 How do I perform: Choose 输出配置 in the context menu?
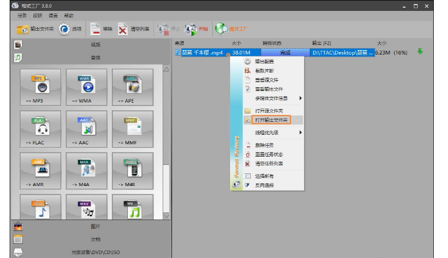[273, 62]
